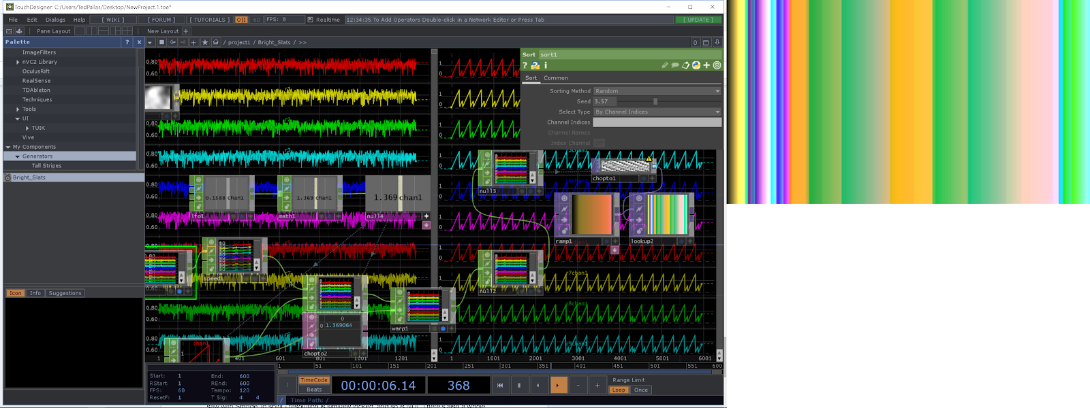Click the home icon in network path bar
Screen dimensions: 1090x408
[x=216, y=42]
